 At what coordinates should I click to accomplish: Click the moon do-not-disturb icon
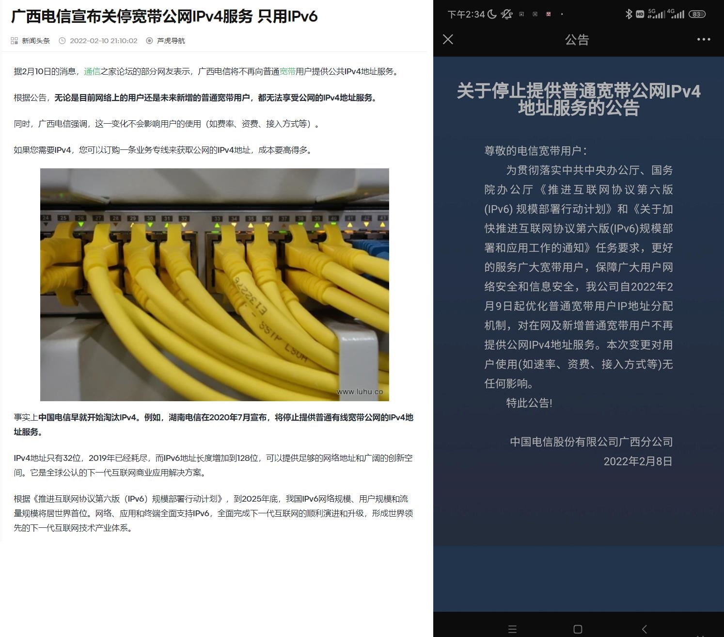tap(492, 14)
